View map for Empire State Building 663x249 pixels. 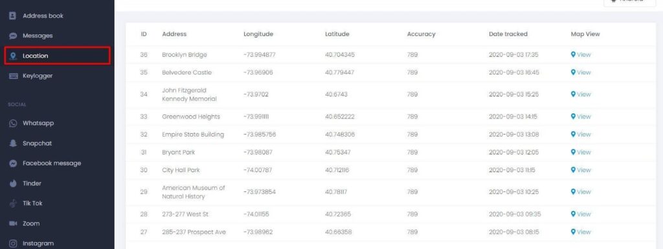[581, 135]
